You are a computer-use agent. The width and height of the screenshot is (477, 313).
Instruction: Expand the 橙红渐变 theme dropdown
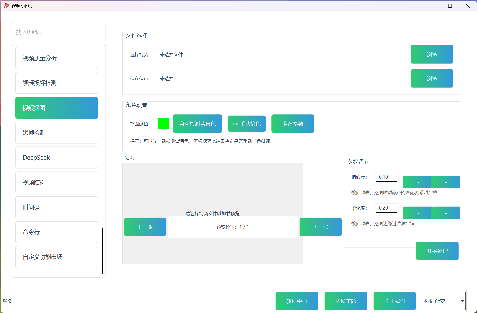(443, 301)
